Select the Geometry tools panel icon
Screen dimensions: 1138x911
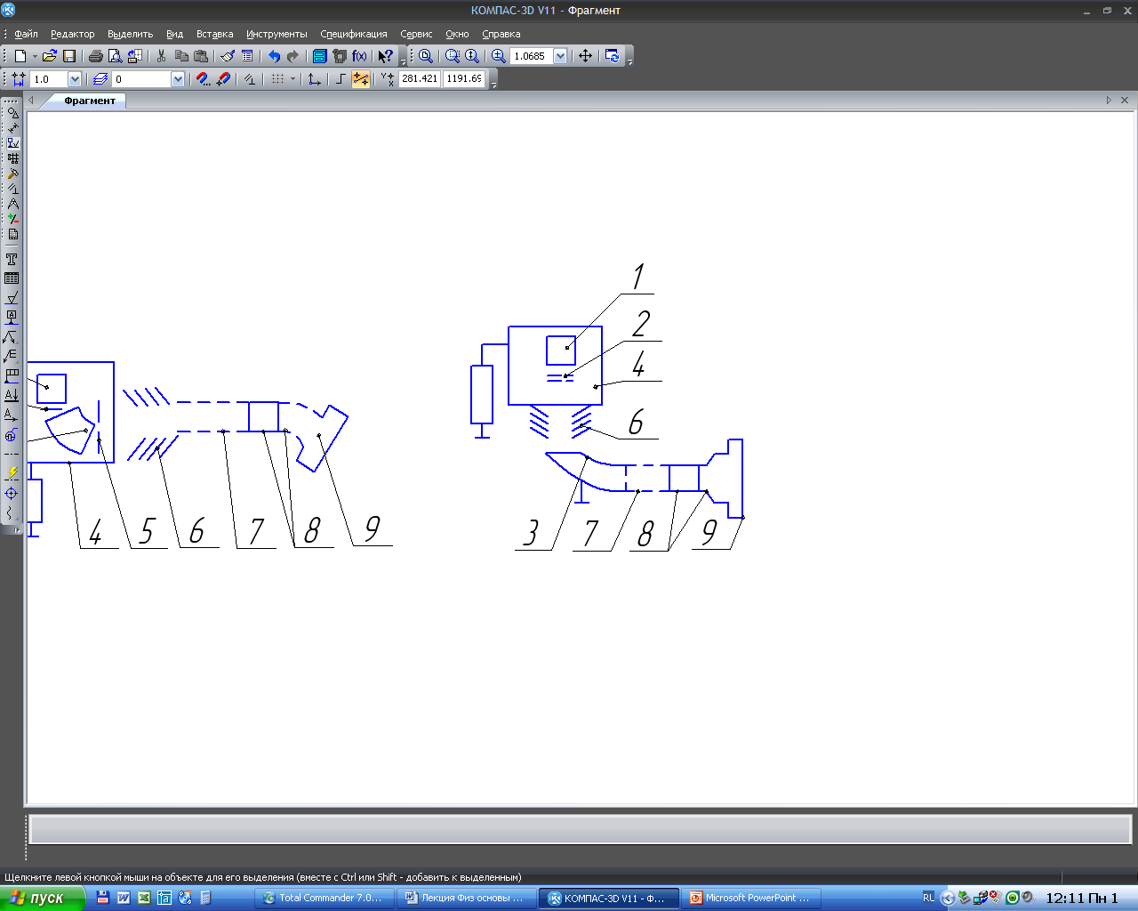tap(12, 112)
